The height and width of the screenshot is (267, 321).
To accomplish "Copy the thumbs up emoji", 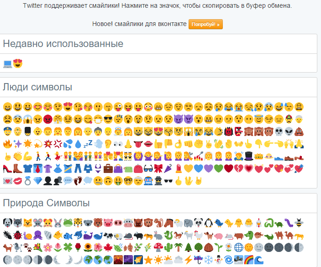I will 158,144.
